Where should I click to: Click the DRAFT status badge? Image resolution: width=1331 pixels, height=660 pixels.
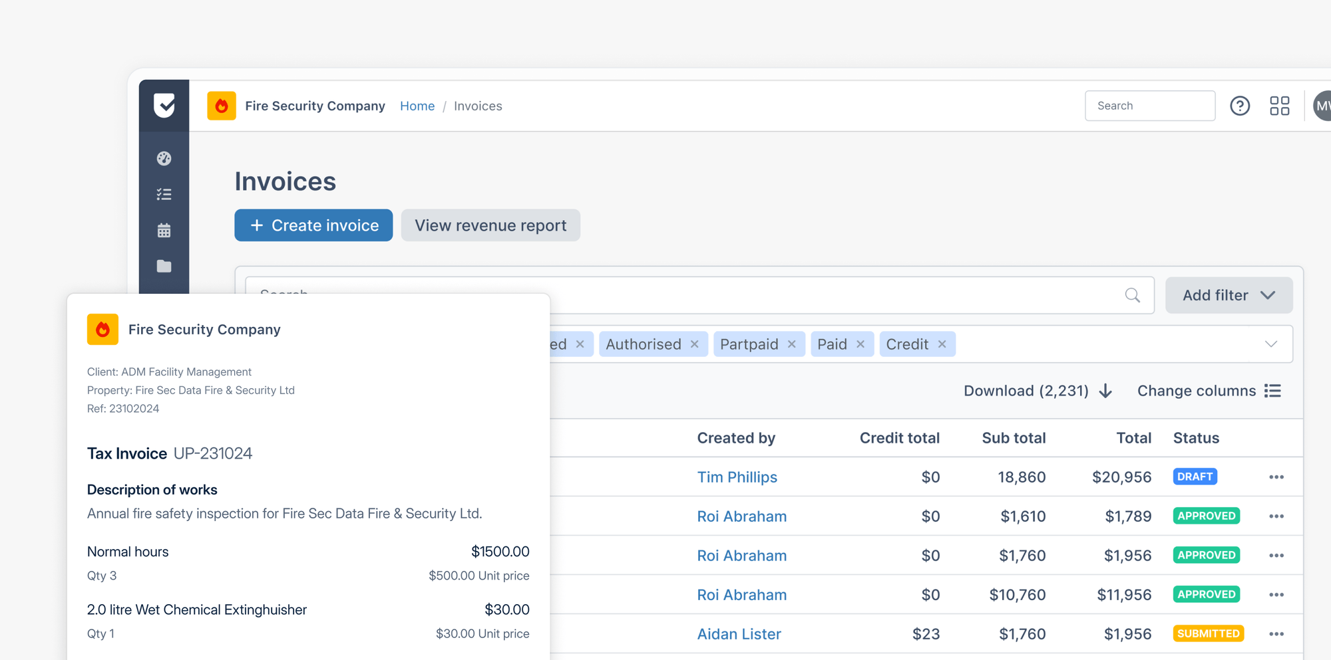1195,477
